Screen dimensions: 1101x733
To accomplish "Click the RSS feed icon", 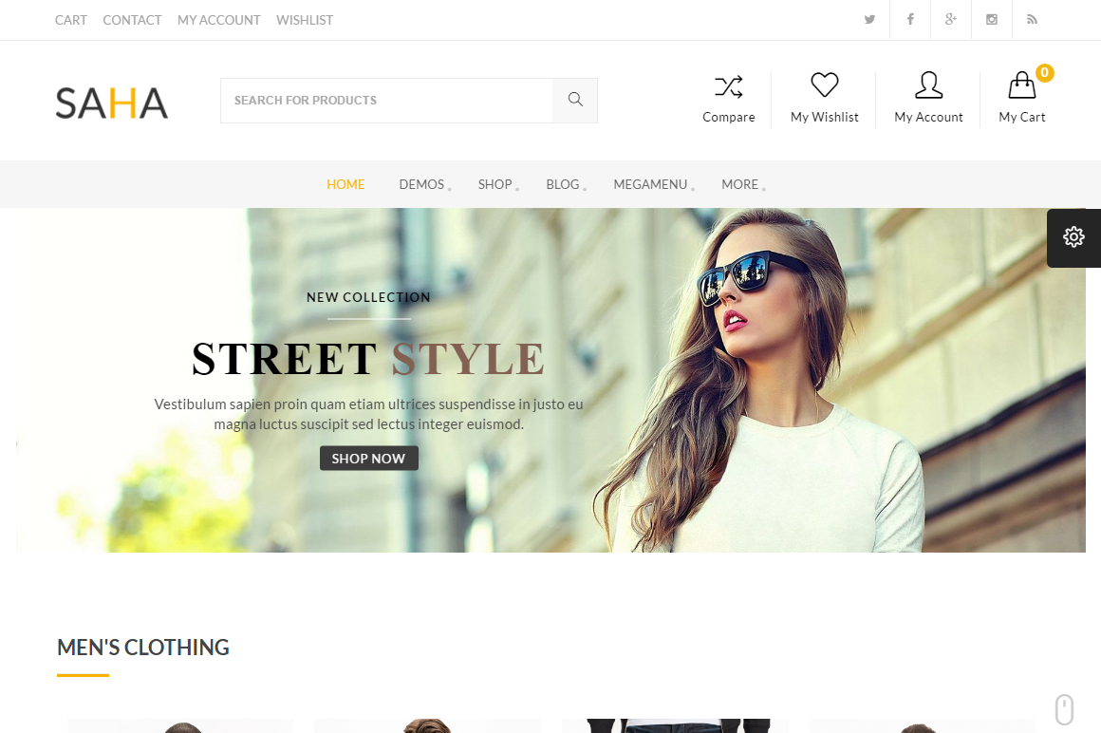I will 1033,20.
